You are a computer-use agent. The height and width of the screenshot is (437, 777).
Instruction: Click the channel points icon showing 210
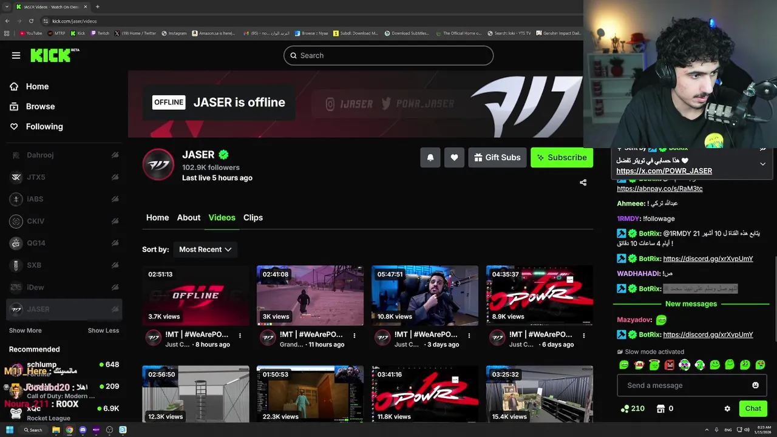[625, 408]
